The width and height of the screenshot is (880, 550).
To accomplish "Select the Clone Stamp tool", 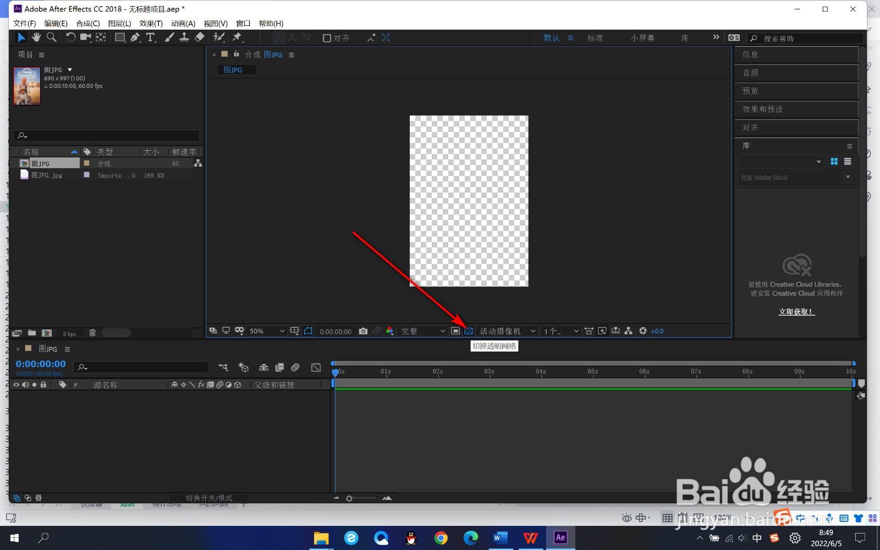I will click(184, 37).
